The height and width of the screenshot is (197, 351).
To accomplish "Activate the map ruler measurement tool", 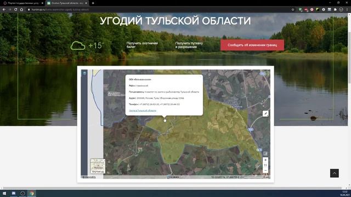I will coord(265,113).
